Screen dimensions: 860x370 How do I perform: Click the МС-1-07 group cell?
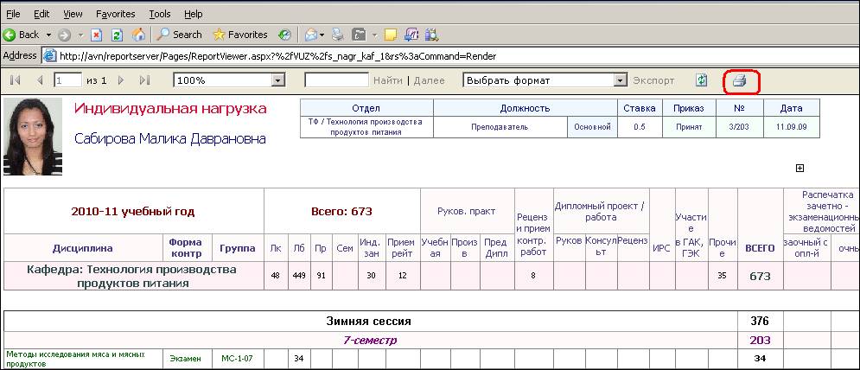(x=238, y=359)
